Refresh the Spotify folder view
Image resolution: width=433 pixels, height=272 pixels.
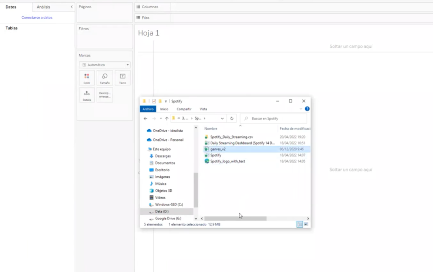(x=232, y=119)
